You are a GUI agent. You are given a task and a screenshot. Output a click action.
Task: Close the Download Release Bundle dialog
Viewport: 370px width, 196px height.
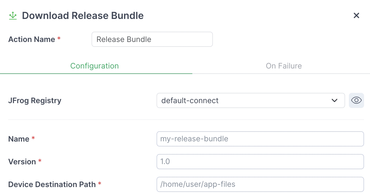click(356, 16)
